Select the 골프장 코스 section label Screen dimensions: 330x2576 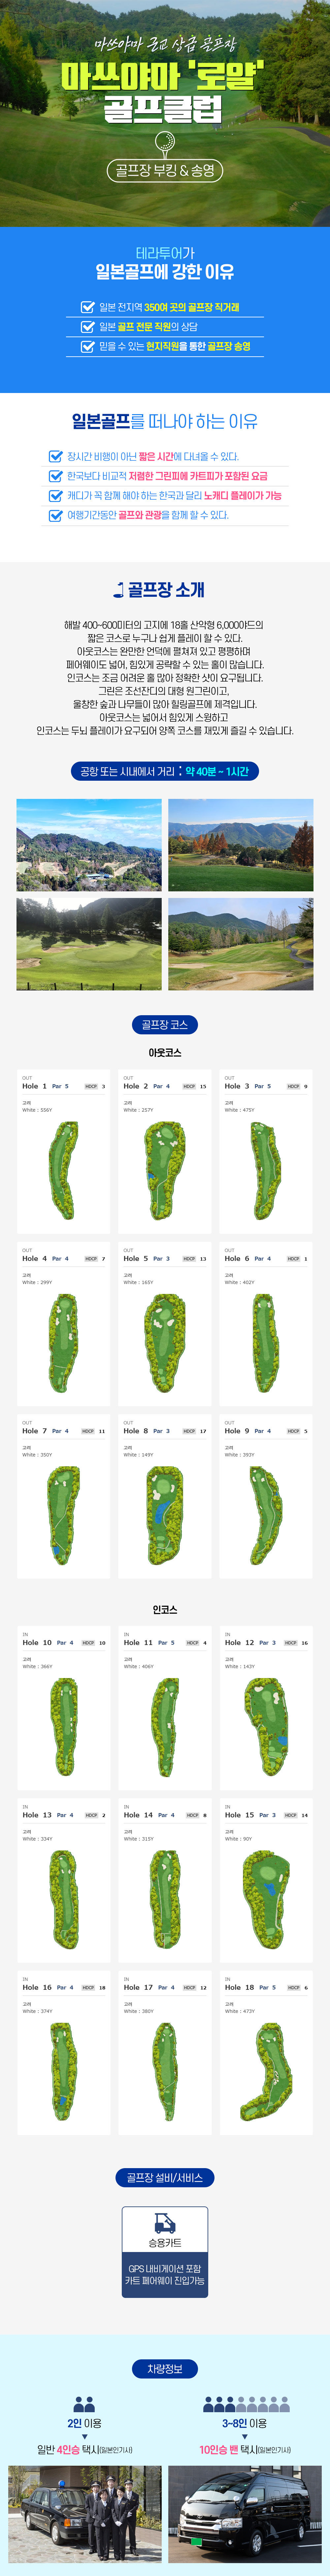pos(165,1024)
